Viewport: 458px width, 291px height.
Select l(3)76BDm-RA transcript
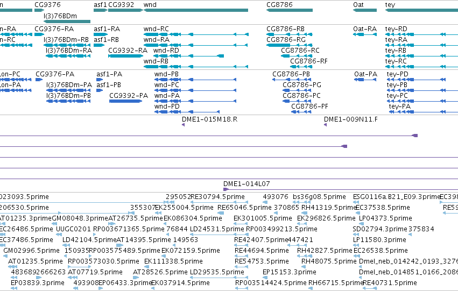(x=68, y=56)
